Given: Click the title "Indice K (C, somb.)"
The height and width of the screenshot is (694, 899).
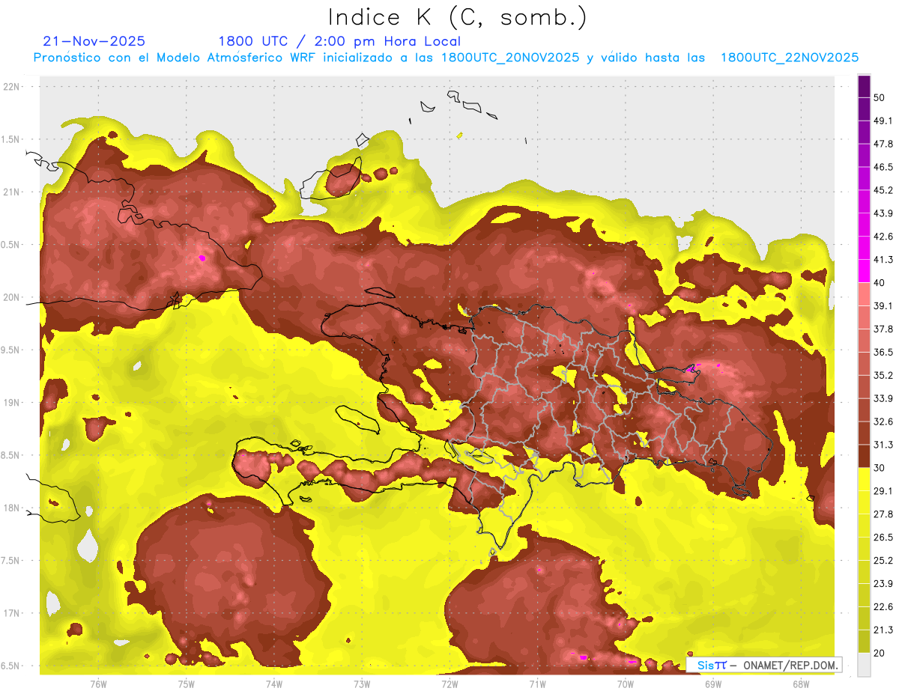Looking at the screenshot, I should pyautogui.click(x=457, y=17).
